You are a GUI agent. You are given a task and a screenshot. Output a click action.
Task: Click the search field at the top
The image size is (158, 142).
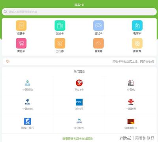point(79,12)
